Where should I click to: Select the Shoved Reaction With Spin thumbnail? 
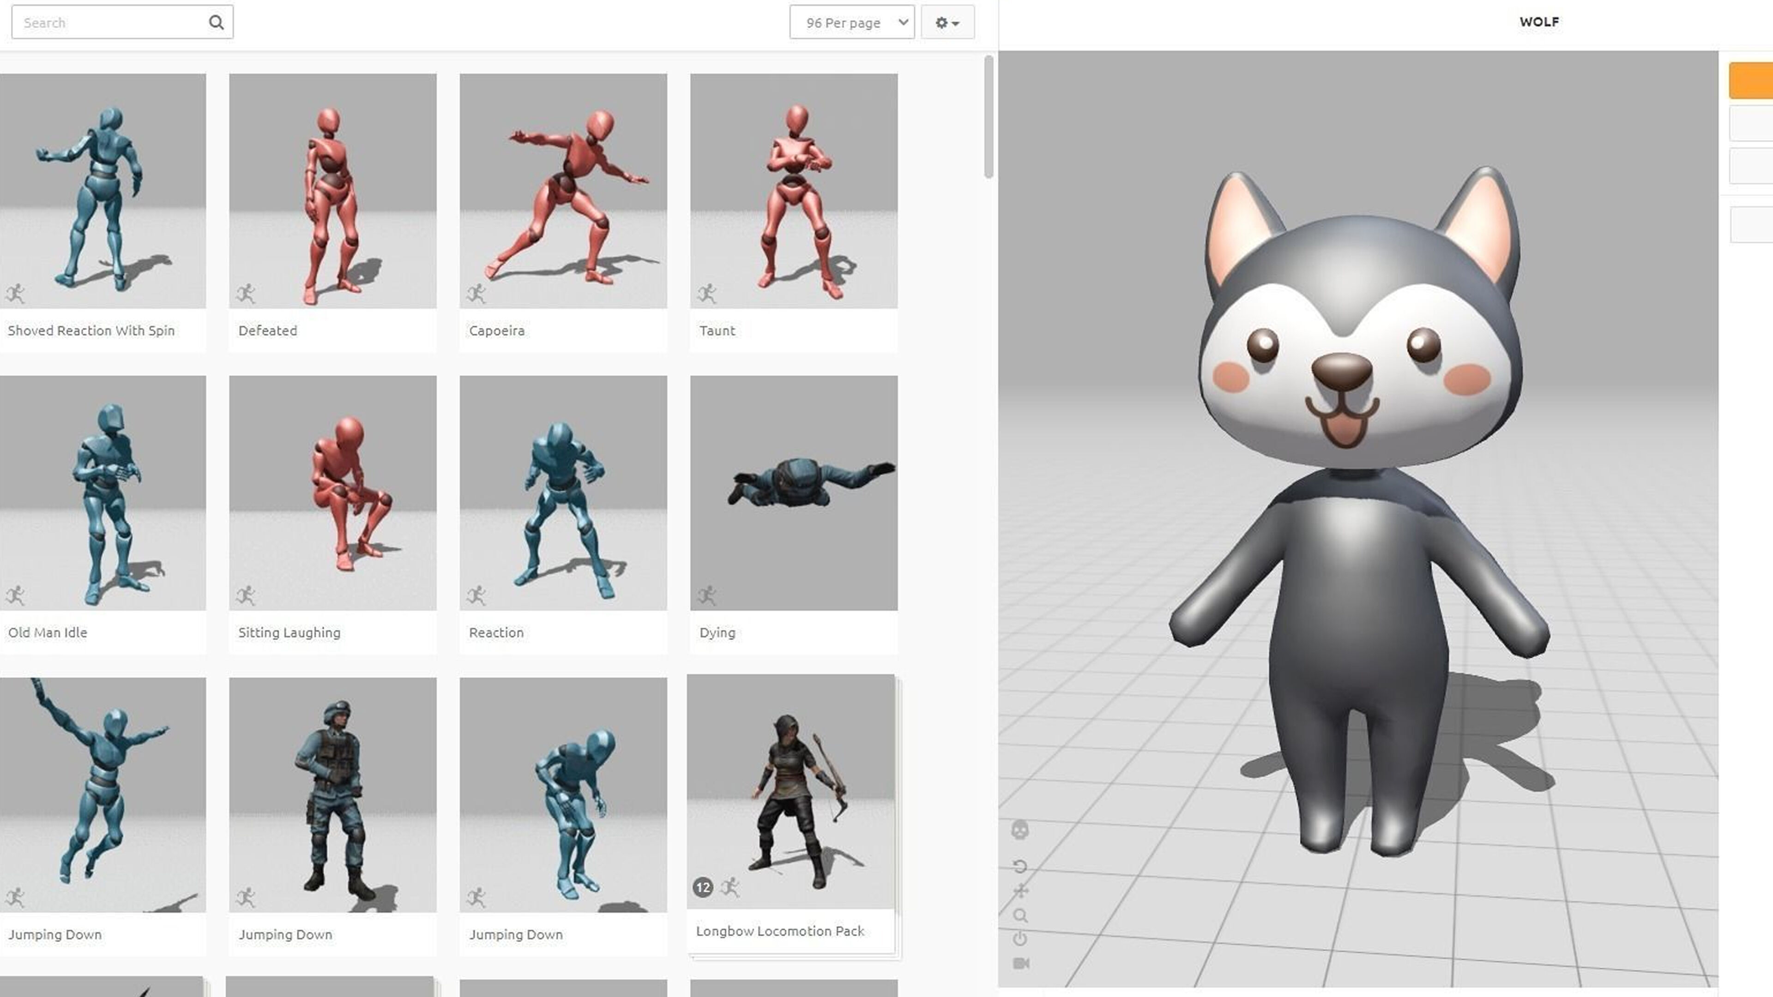point(103,191)
